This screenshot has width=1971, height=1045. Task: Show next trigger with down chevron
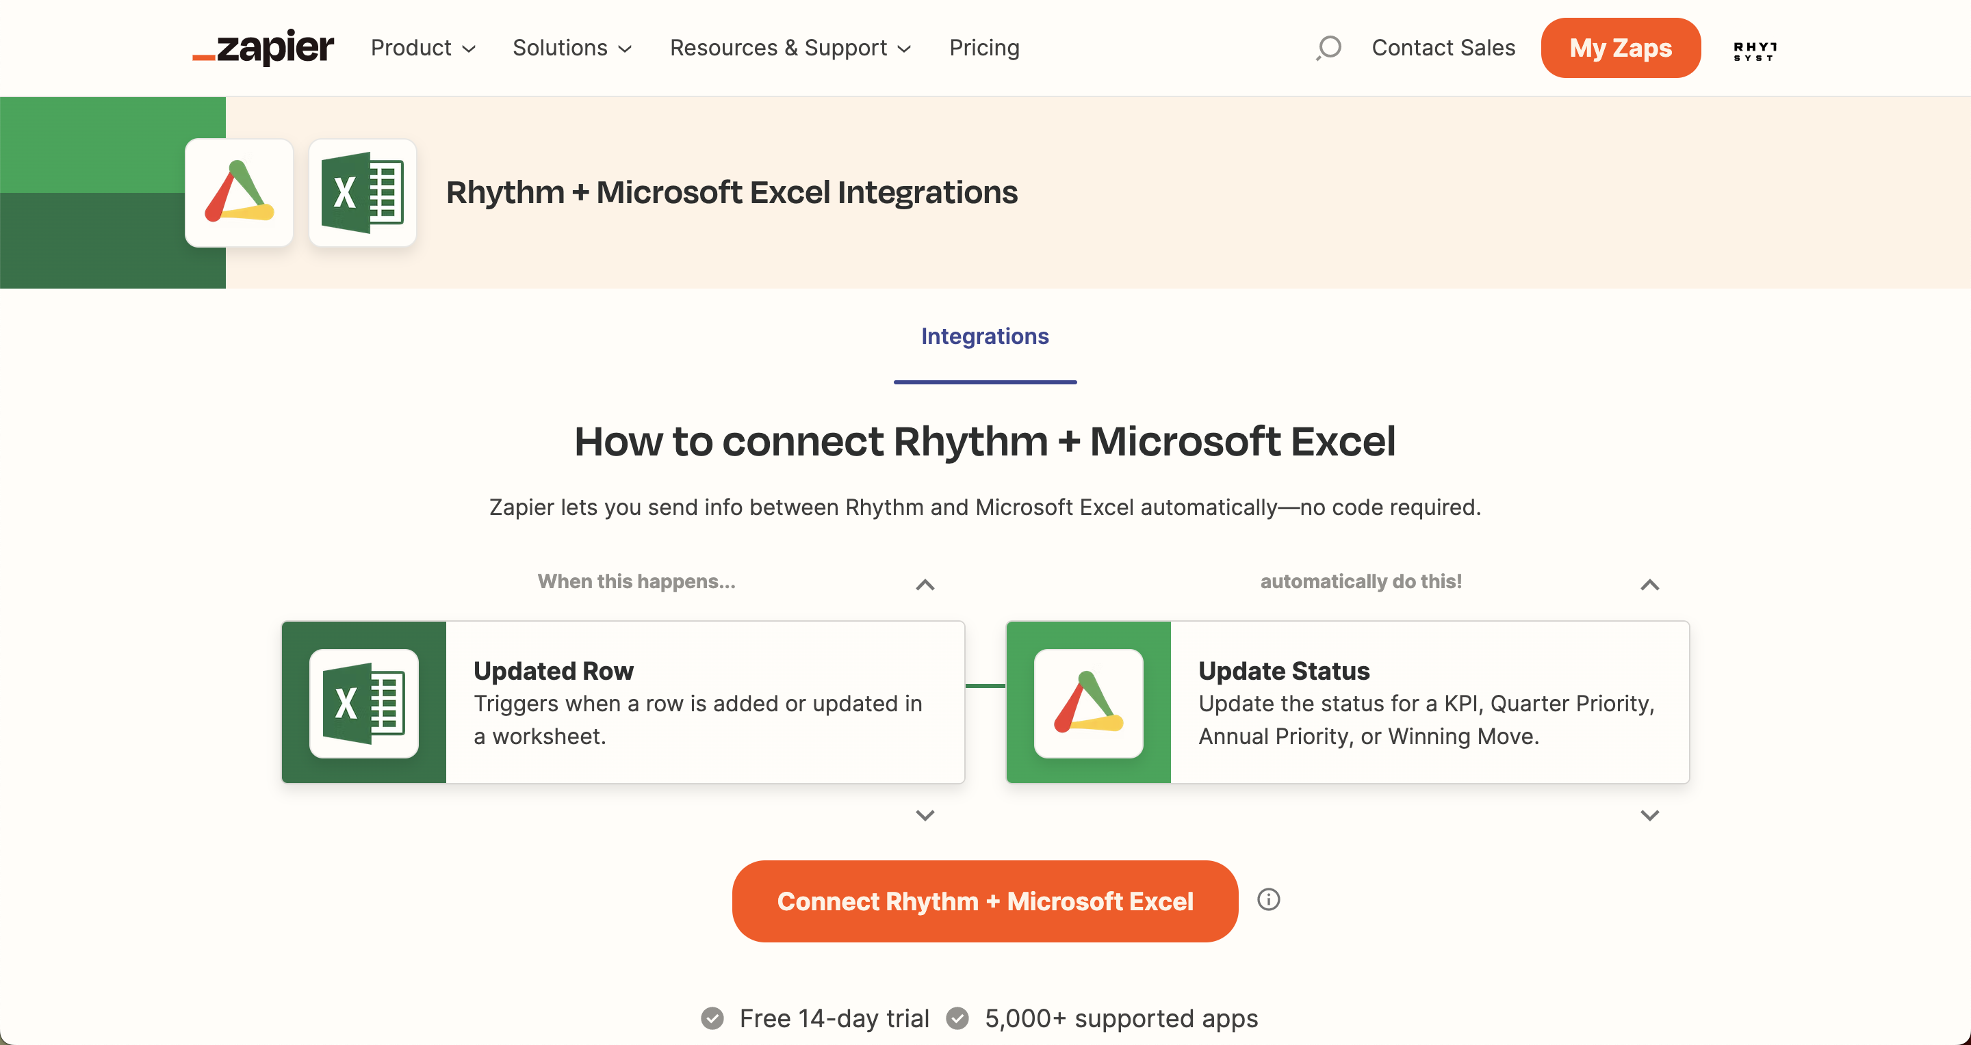pos(925,815)
